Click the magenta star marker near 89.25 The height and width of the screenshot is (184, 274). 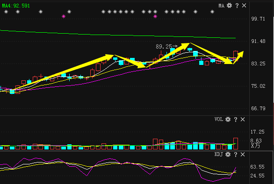coord(155,16)
